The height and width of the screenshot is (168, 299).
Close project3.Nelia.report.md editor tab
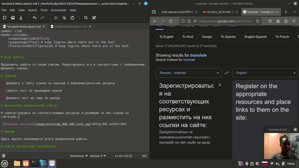(90, 27)
